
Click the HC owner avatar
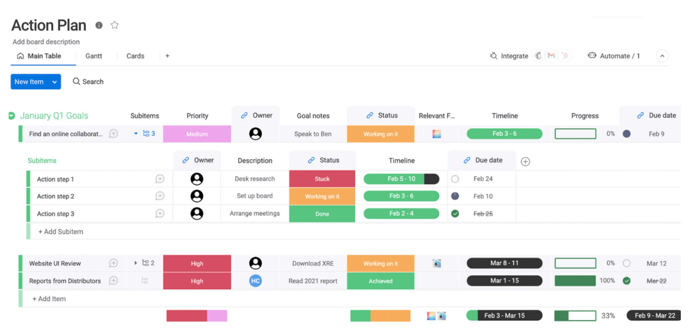pyautogui.click(x=256, y=280)
